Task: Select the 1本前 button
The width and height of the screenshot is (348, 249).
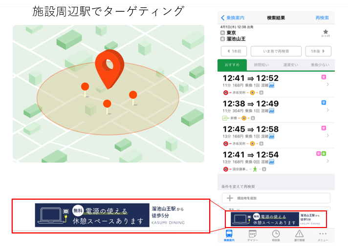Action: click(234, 51)
